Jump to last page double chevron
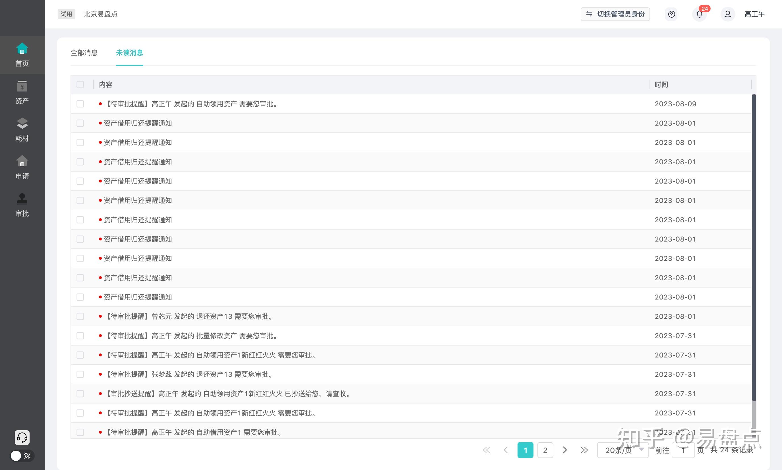 [584, 450]
